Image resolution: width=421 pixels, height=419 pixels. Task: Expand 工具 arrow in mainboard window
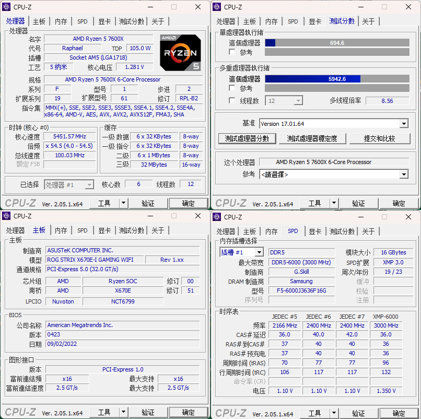(123, 412)
